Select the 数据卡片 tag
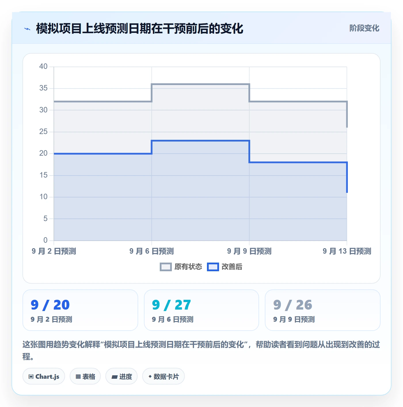Screen dimensions: 403x407 pyautogui.click(x=164, y=376)
